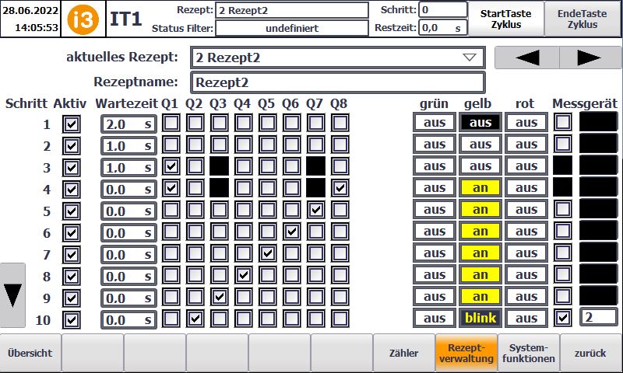Disable the Messgerät checkbox in step 10

click(x=562, y=318)
